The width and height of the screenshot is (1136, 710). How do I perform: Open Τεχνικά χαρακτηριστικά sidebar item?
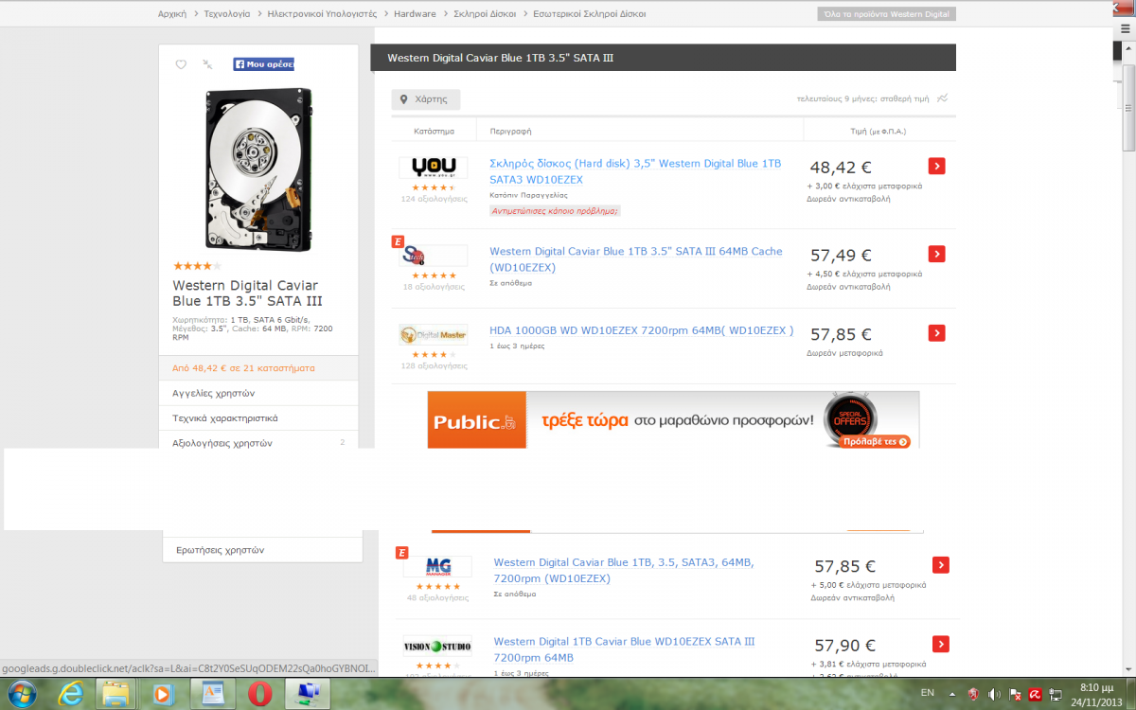point(259,417)
